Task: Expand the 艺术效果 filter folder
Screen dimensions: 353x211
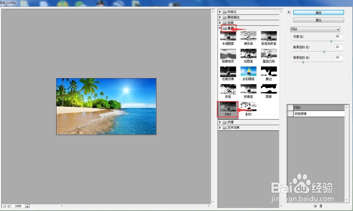Action: (220, 127)
